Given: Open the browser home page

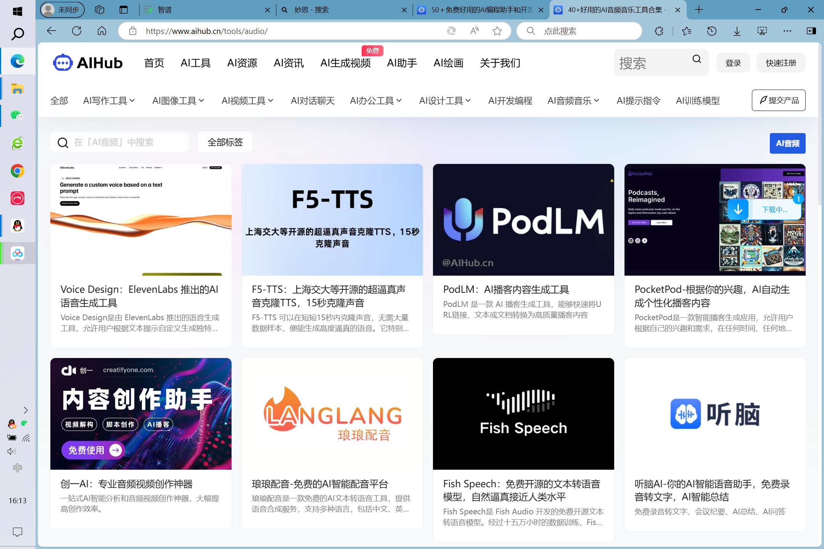Looking at the screenshot, I should (102, 31).
